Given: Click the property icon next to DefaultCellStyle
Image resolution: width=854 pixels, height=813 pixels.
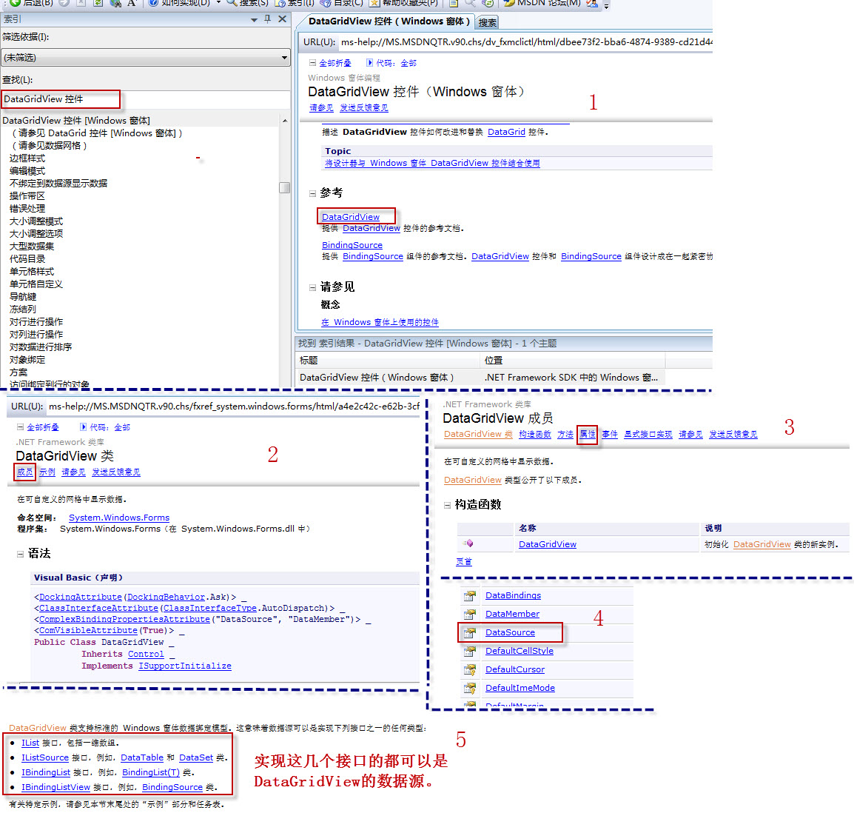Looking at the screenshot, I should click(x=469, y=651).
